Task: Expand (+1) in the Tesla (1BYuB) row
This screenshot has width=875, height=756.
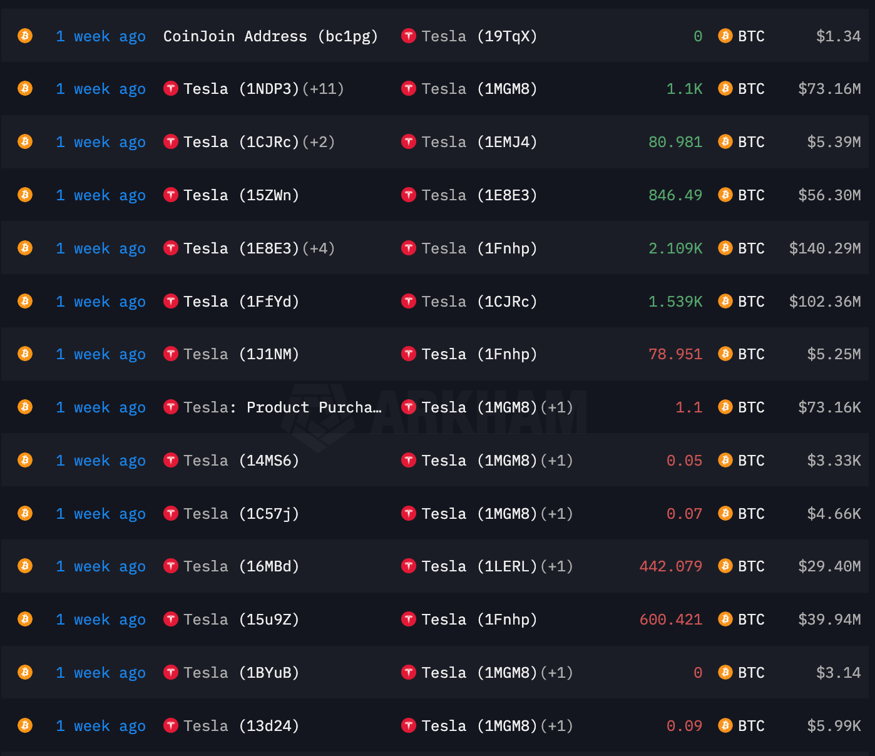Action: tap(557, 673)
